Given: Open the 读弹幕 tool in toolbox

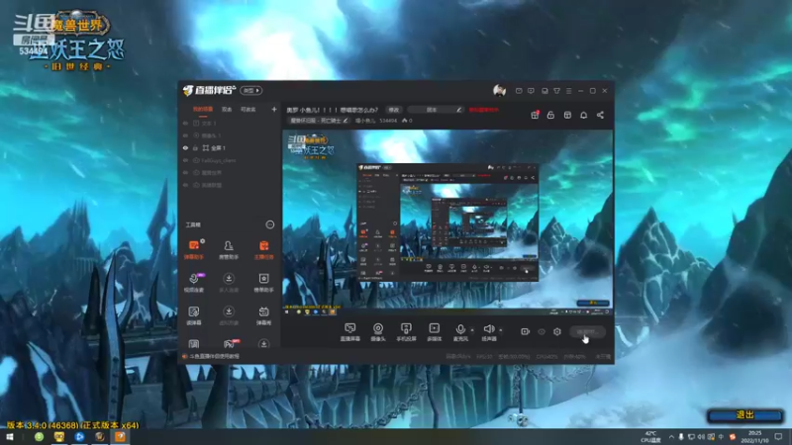Looking at the screenshot, I should [x=193, y=315].
